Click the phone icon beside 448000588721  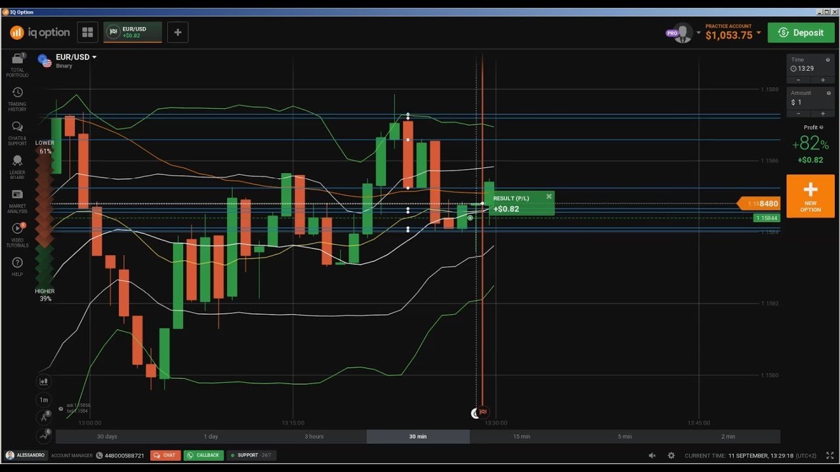click(99, 455)
